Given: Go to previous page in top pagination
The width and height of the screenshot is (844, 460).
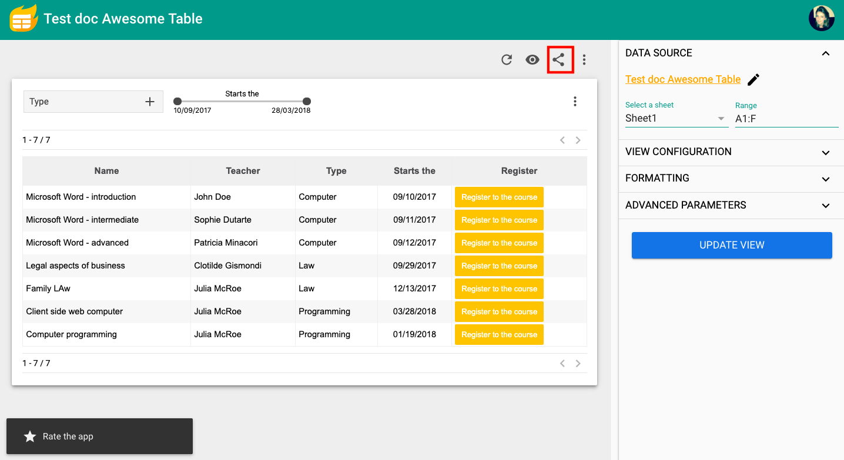Looking at the screenshot, I should coord(562,140).
